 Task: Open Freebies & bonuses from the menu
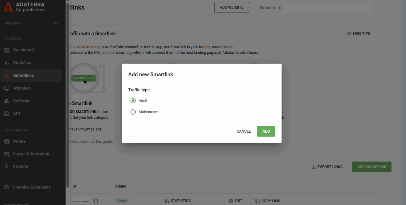pos(7,187)
